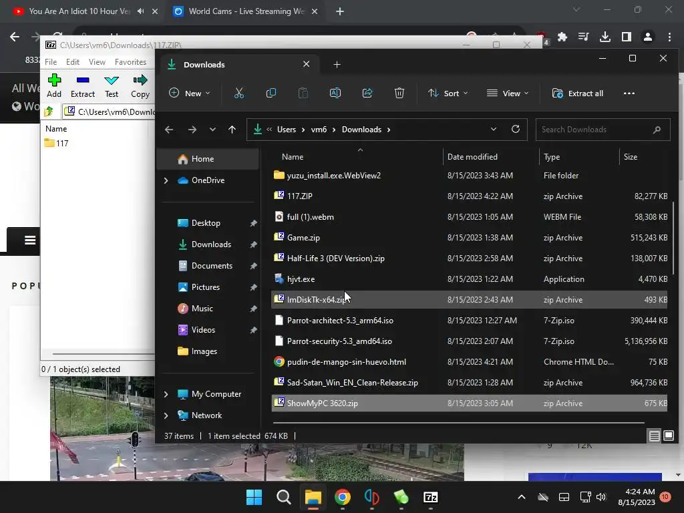The width and height of the screenshot is (684, 513).
Task: Click the Extract button in 7-Zip window
Action: point(82,86)
